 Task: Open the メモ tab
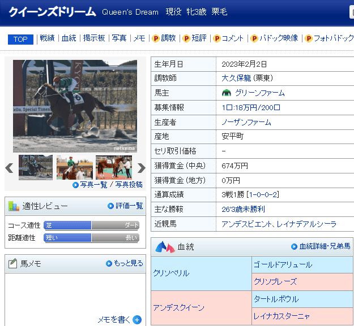coord(139,38)
